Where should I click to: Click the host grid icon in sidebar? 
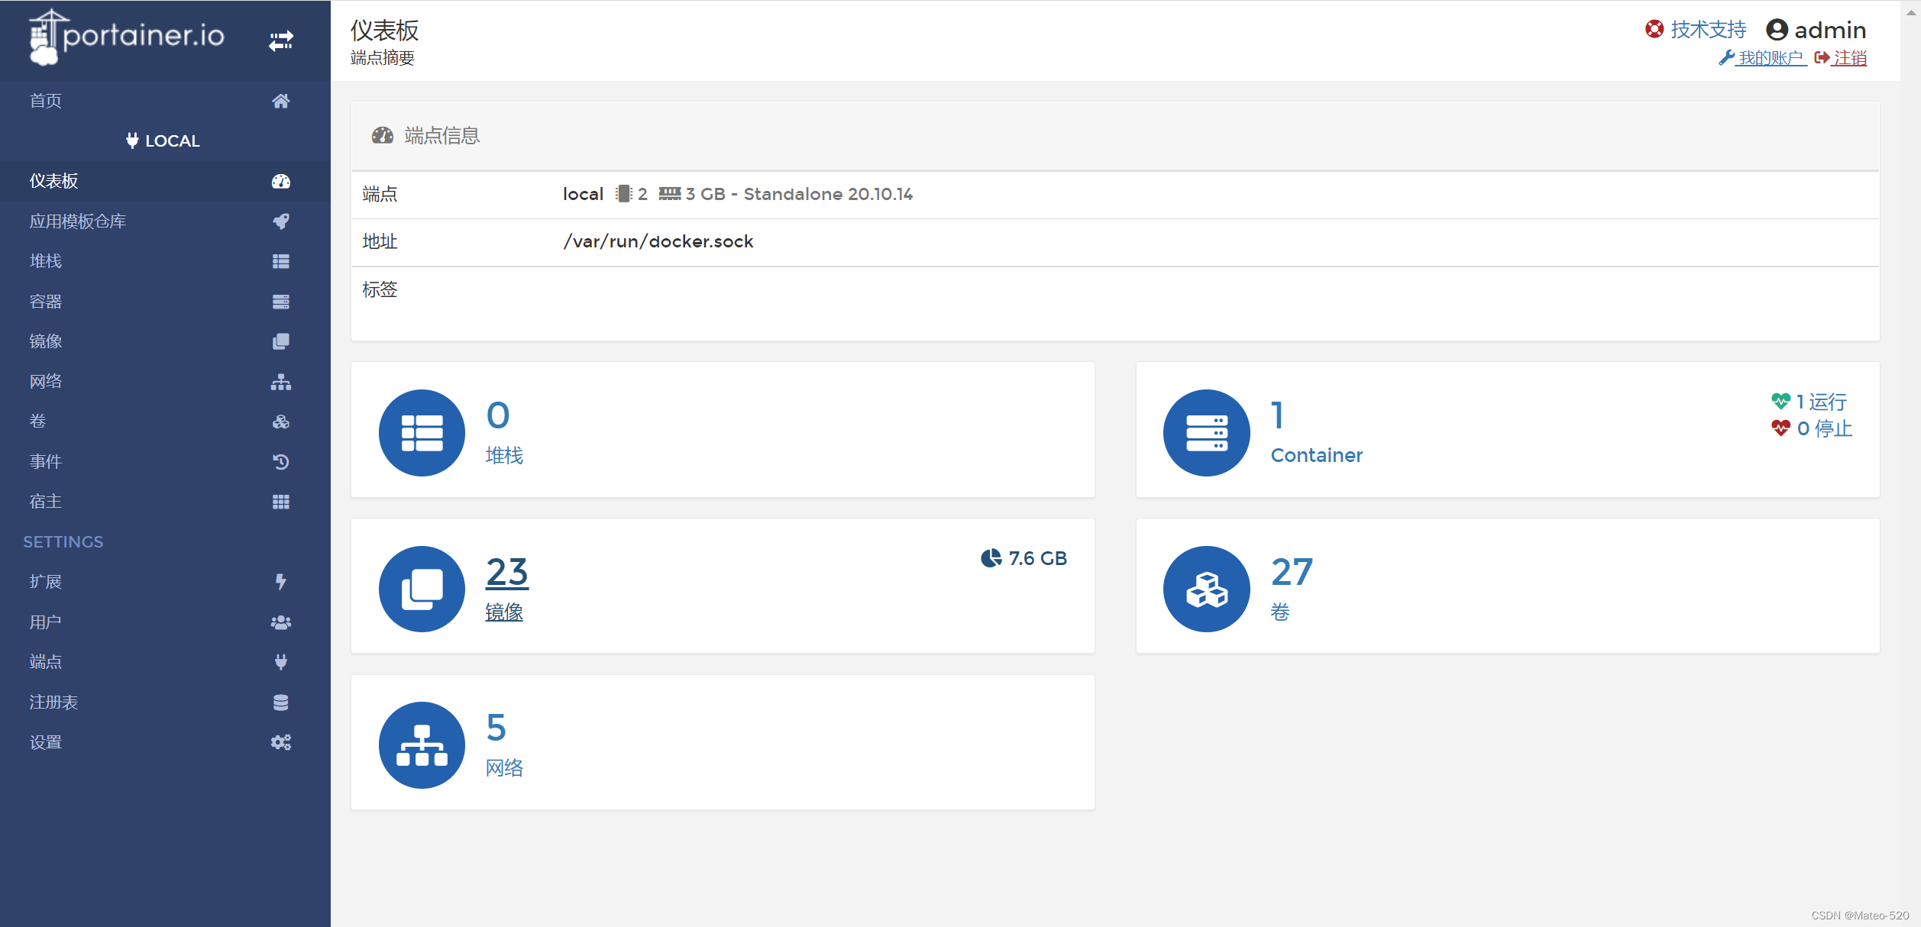pos(281,502)
